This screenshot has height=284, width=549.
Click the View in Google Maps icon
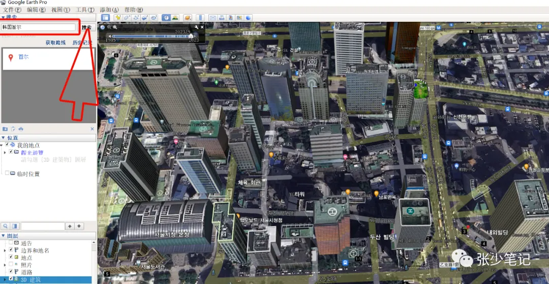[x=239, y=17]
